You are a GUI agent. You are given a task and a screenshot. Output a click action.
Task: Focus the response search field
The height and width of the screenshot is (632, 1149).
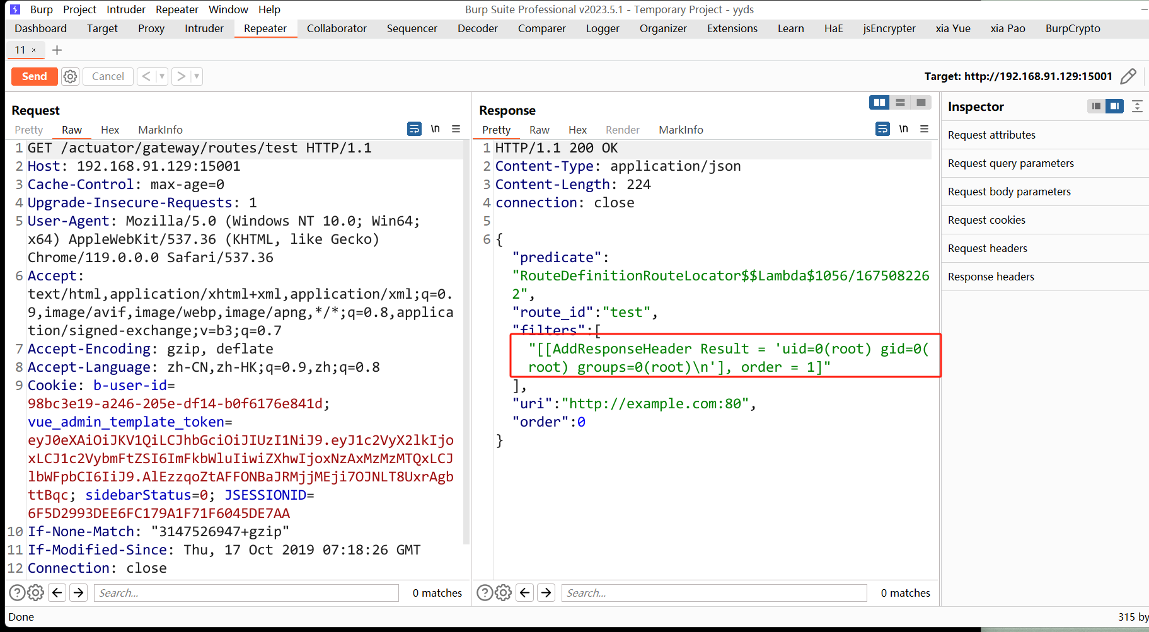714,593
